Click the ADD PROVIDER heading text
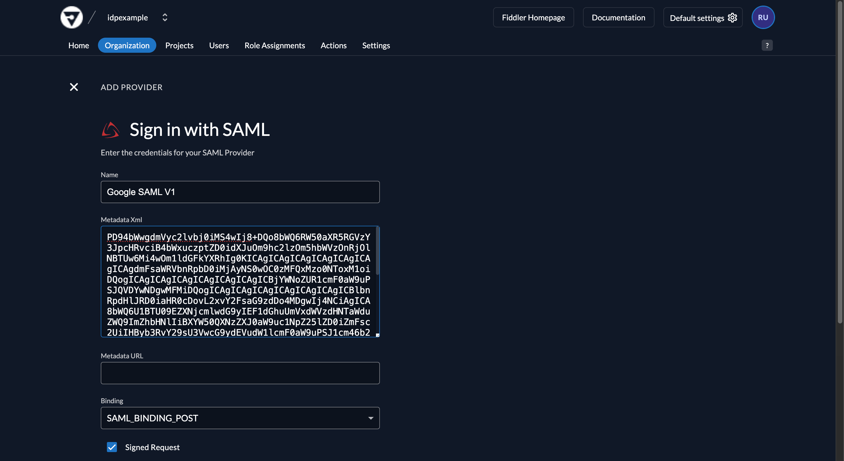 [131, 87]
